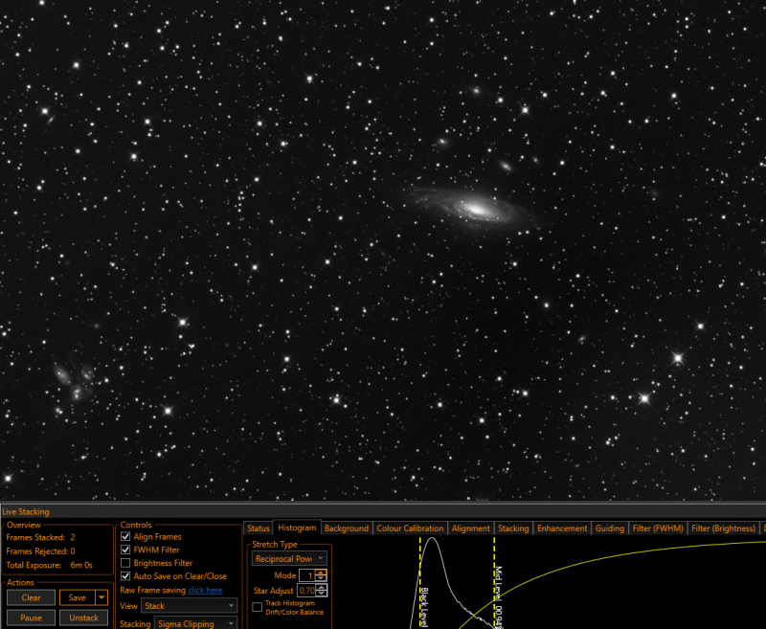Screen dimensions: 766x629
Task: Uncheck the Align Frames checkbox
Action: point(125,536)
